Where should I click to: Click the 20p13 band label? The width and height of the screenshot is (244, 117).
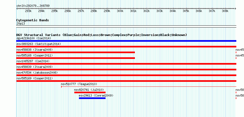[21, 24]
